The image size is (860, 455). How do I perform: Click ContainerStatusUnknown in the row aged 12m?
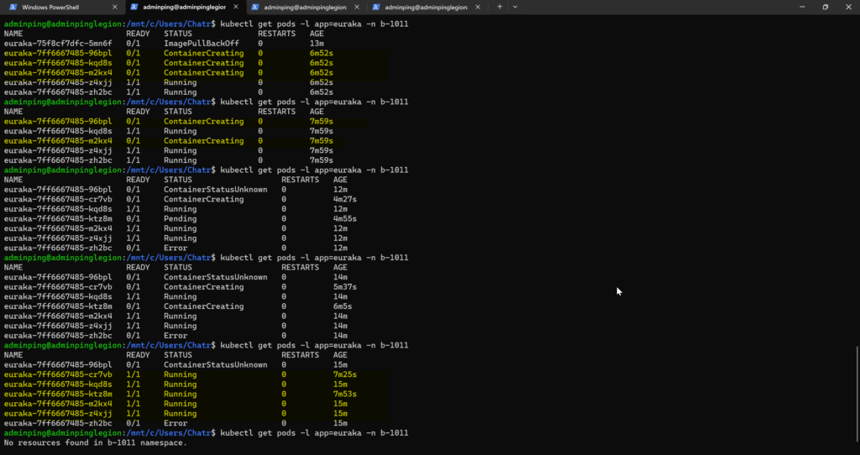(x=216, y=190)
